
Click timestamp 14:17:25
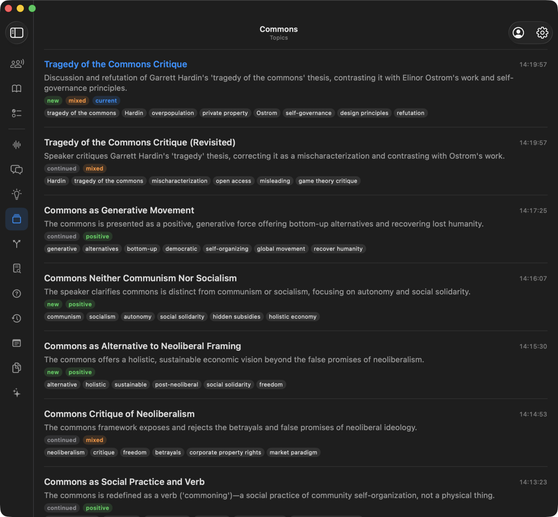tap(533, 211)
